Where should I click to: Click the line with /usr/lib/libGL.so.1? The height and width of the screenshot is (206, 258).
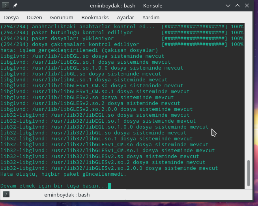(84, 80)
